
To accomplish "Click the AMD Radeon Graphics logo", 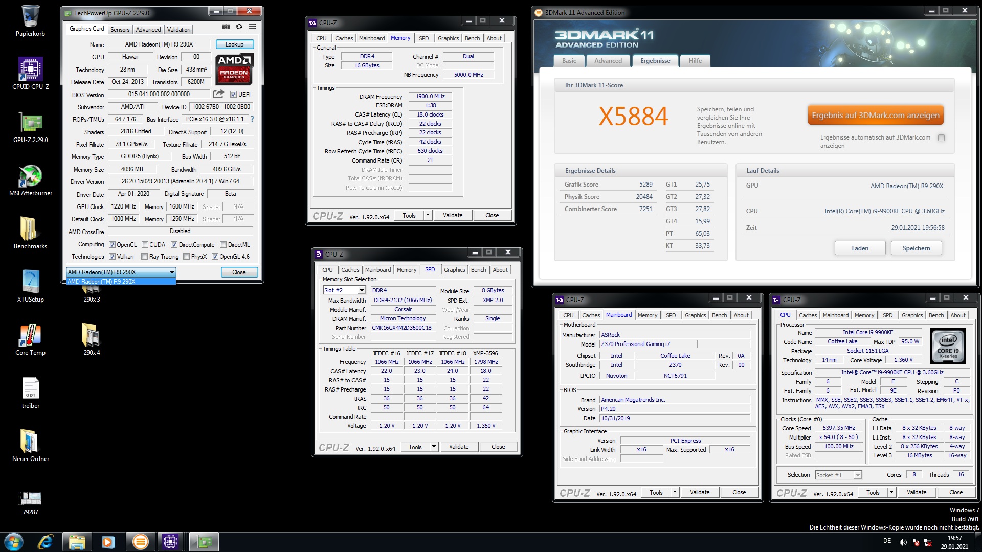I will [234, 69].
